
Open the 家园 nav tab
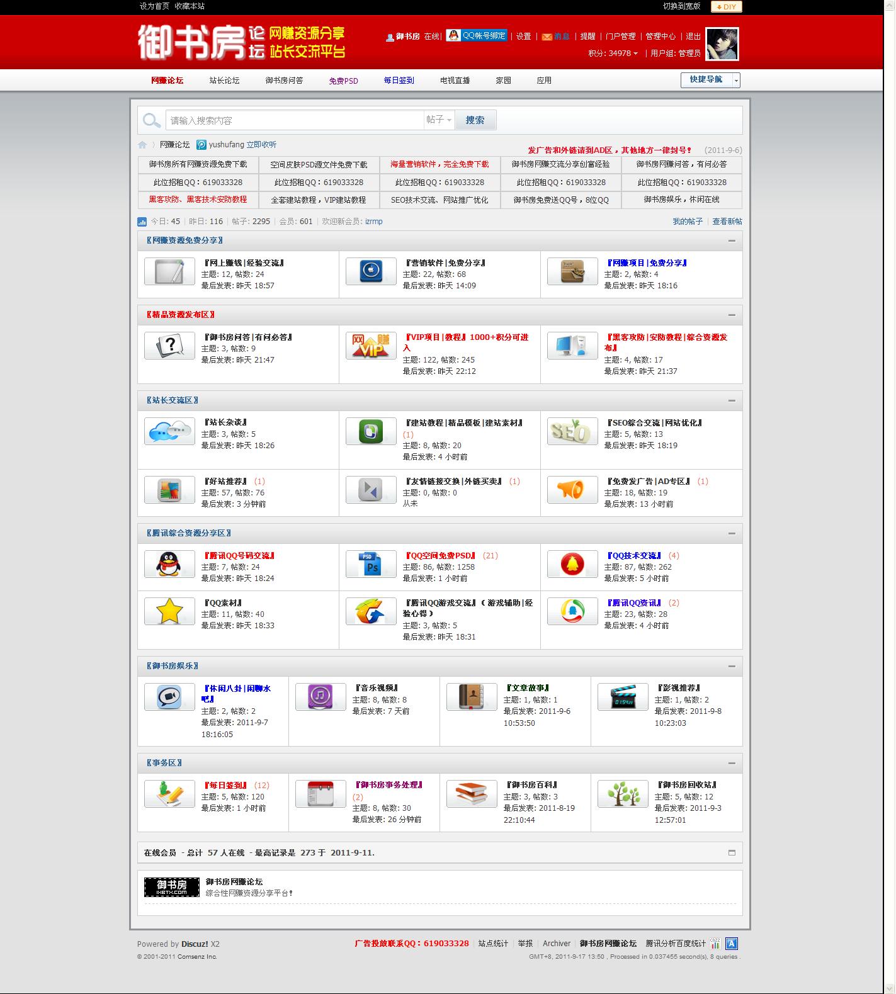[x=503, y=81]
